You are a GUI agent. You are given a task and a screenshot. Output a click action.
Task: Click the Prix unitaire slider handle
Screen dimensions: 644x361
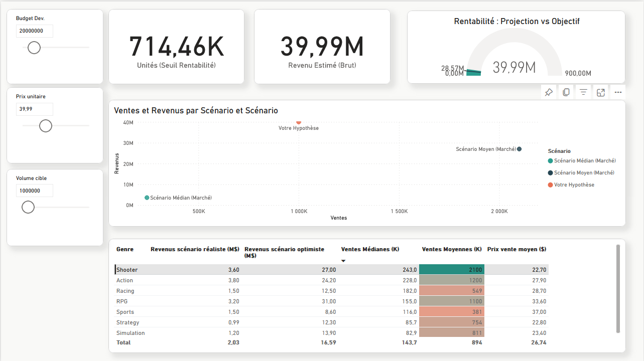[x=45, y=126]
